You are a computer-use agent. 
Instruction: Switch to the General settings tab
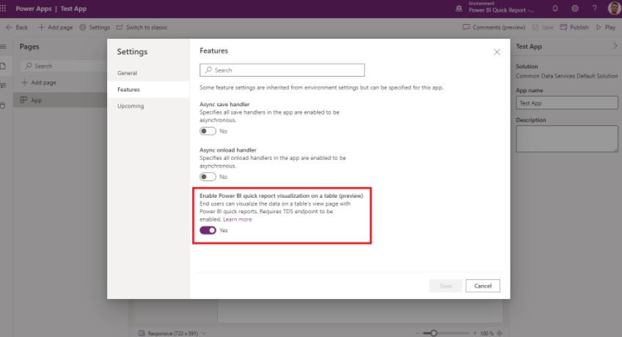pos(127,73)
